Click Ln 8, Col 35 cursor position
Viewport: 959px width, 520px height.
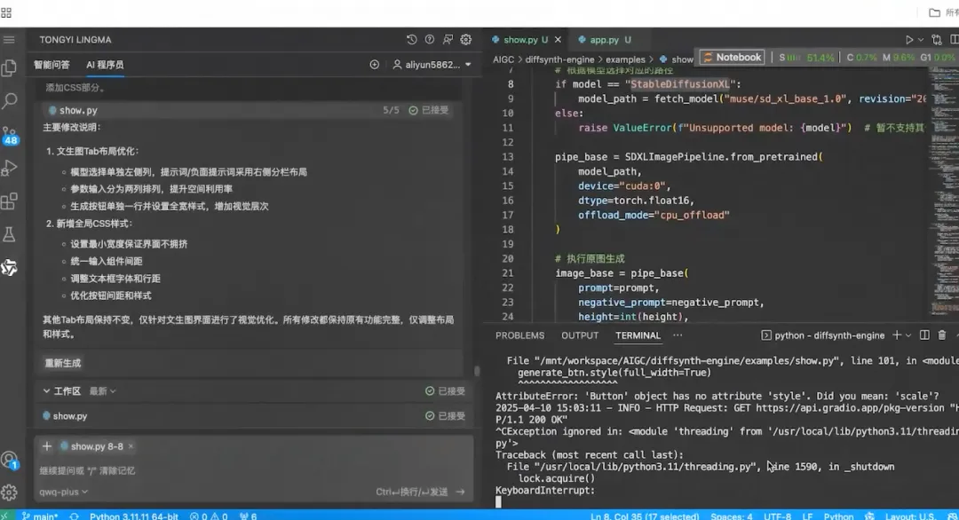645,516
